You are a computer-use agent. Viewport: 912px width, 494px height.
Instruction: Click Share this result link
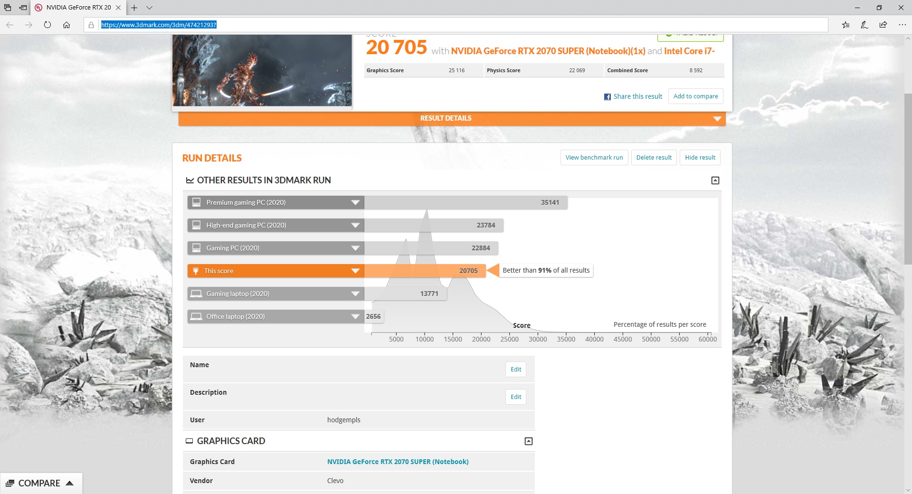tap(637, 96)
